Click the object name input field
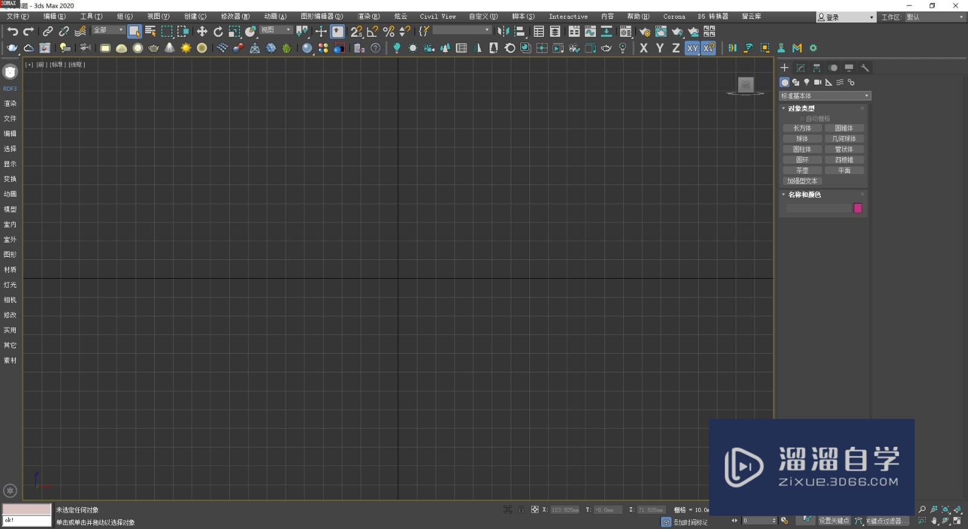This screenshot has height=529, width=968. pos(818,208)
